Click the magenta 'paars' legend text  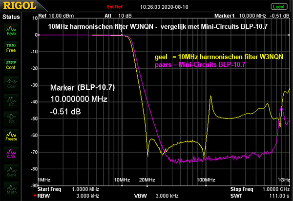tap(200, 65)
